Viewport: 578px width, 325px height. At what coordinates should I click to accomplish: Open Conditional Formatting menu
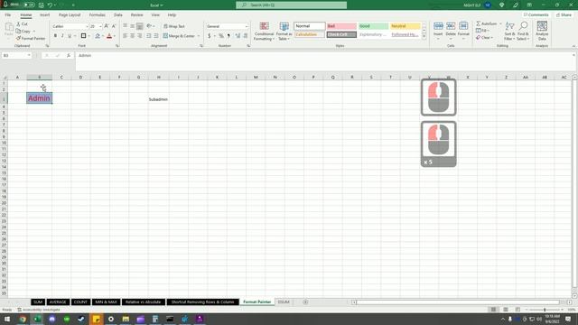coord(264,32)
